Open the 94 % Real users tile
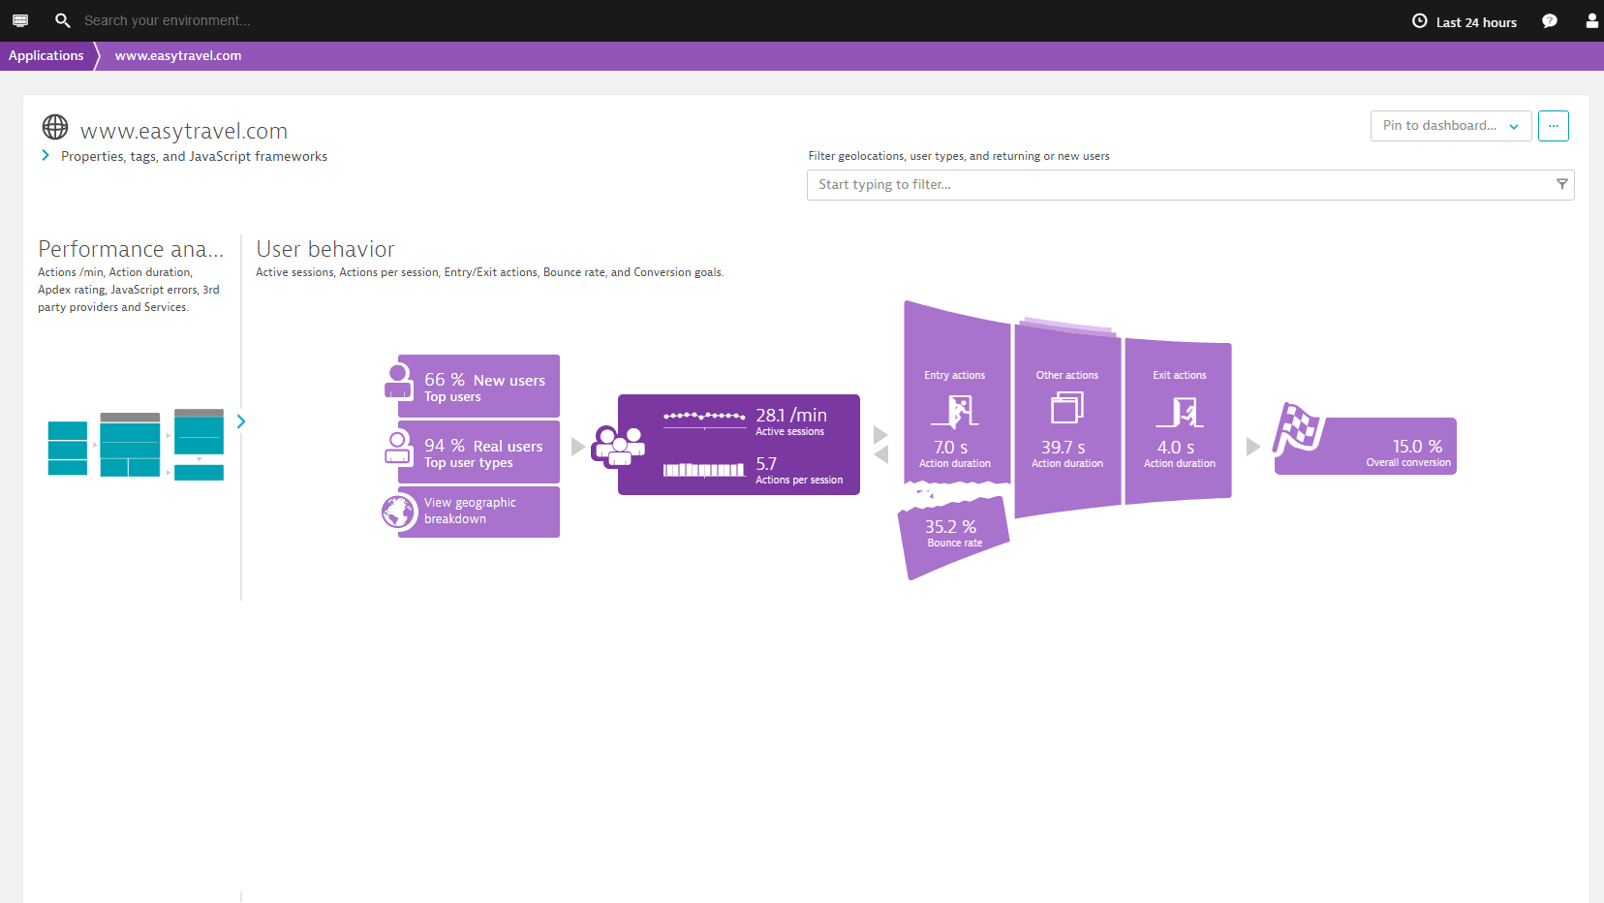 [x=478, y=452]
